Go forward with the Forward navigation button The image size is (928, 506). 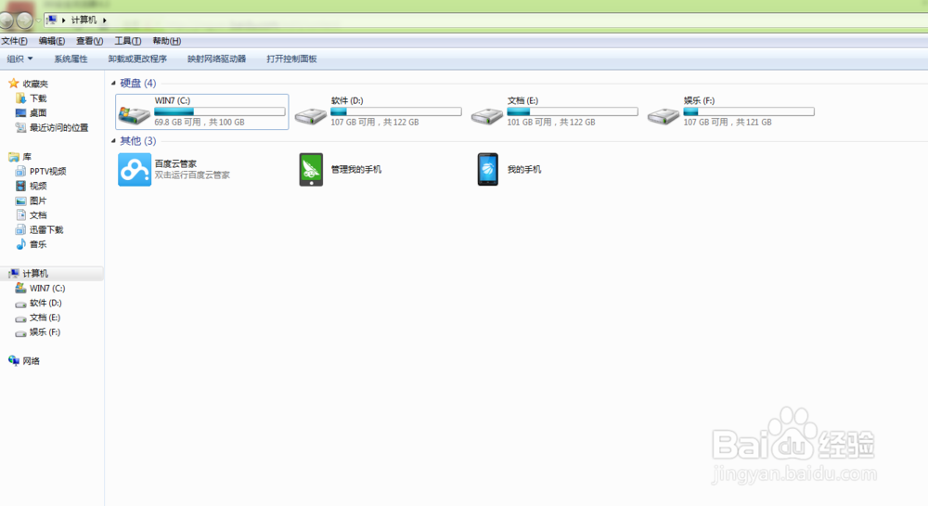click(x=24, y=20)
